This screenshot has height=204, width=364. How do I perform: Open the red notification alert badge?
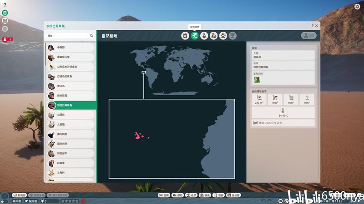tap(7, 39)
